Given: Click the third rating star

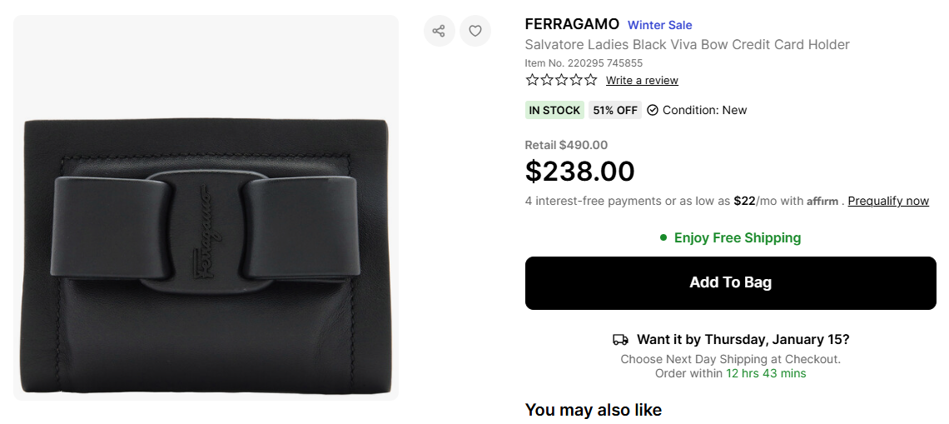Looking at the screenshot, I should click(x=561, y=80).
